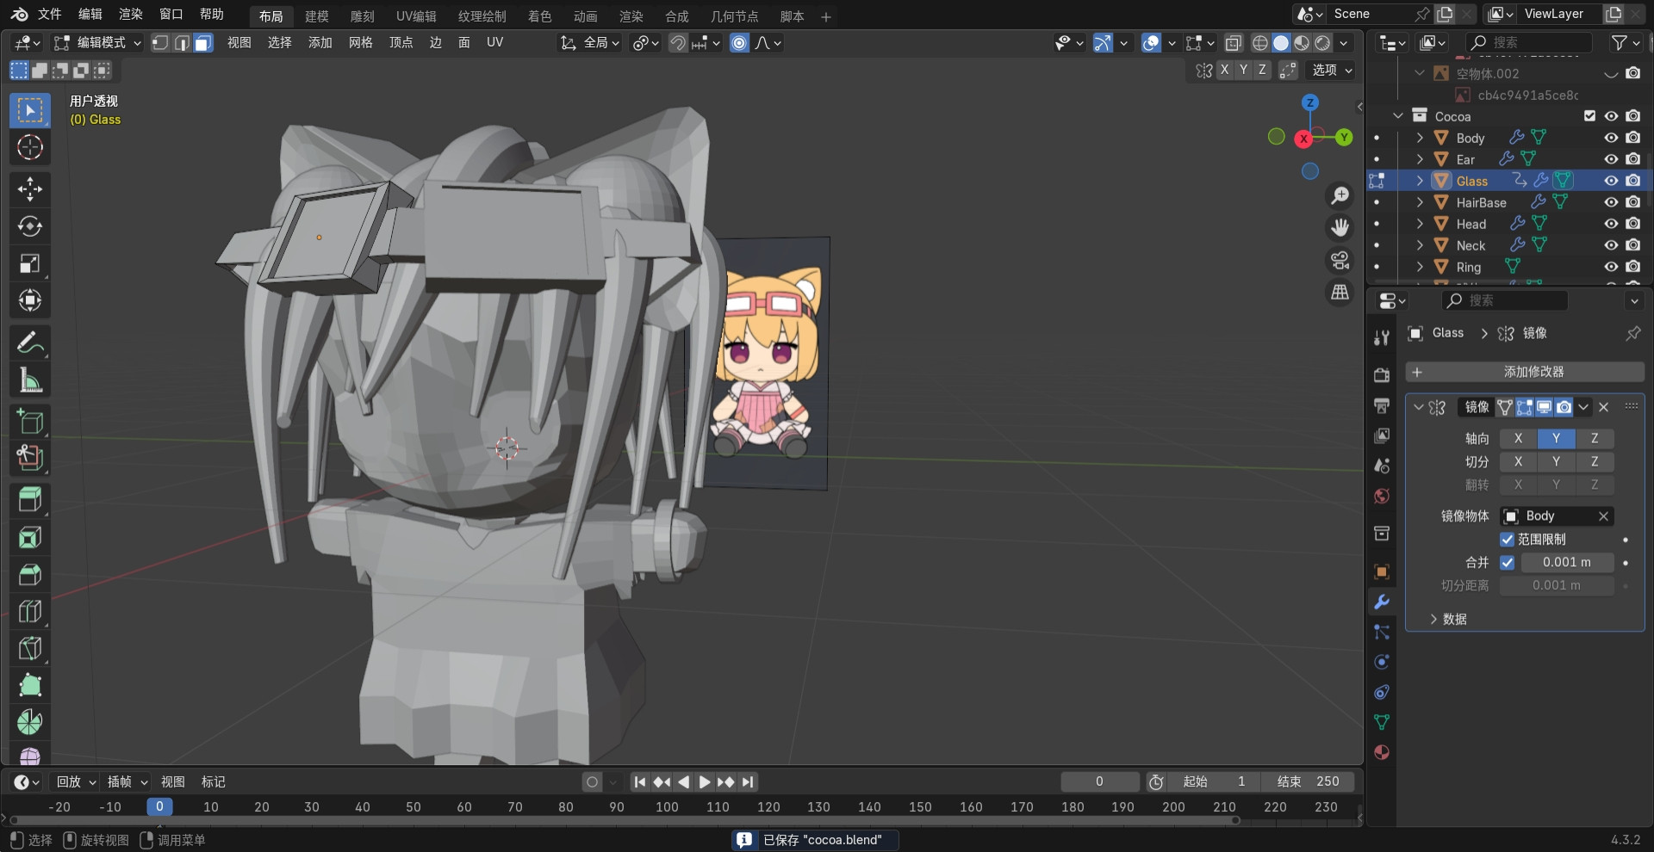Adjust the 合并 distance 0.001 m field
The width and height of the screenshot is (1654, 852).
tap(1566, 563)
